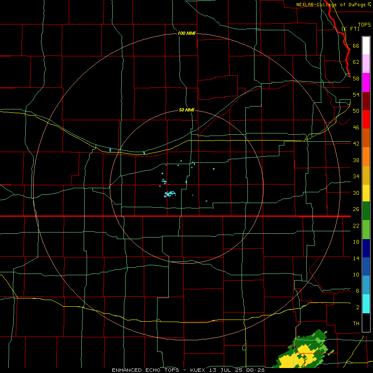Click the legend value 22
The height and width of the screenshot is (373, 373).
coord(356,225)
